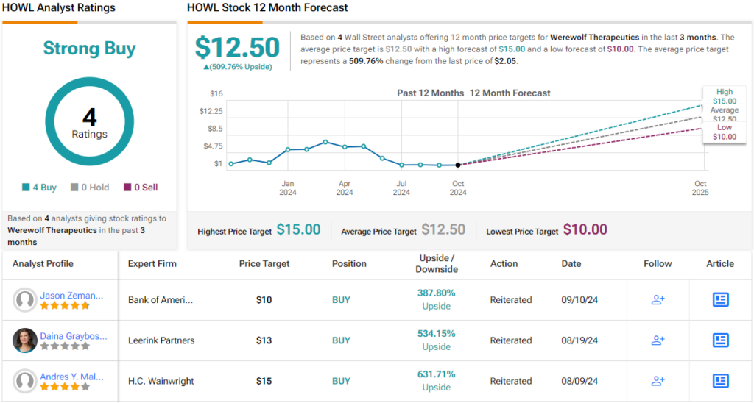Sort by the Upside / Downside column header
Screen dimensions: 754x403
coord(437,264)
